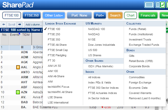The height and width of the screenshot is (110, 168).
Task: Switch to the list-and-chart layout icon
Action: click(x=160, y=5)
